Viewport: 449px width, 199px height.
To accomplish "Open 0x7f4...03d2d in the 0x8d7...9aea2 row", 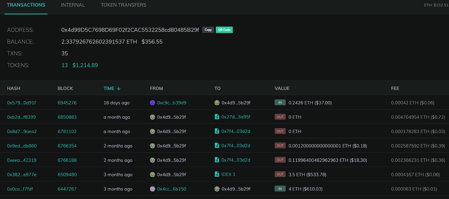I will coord(236,131).
